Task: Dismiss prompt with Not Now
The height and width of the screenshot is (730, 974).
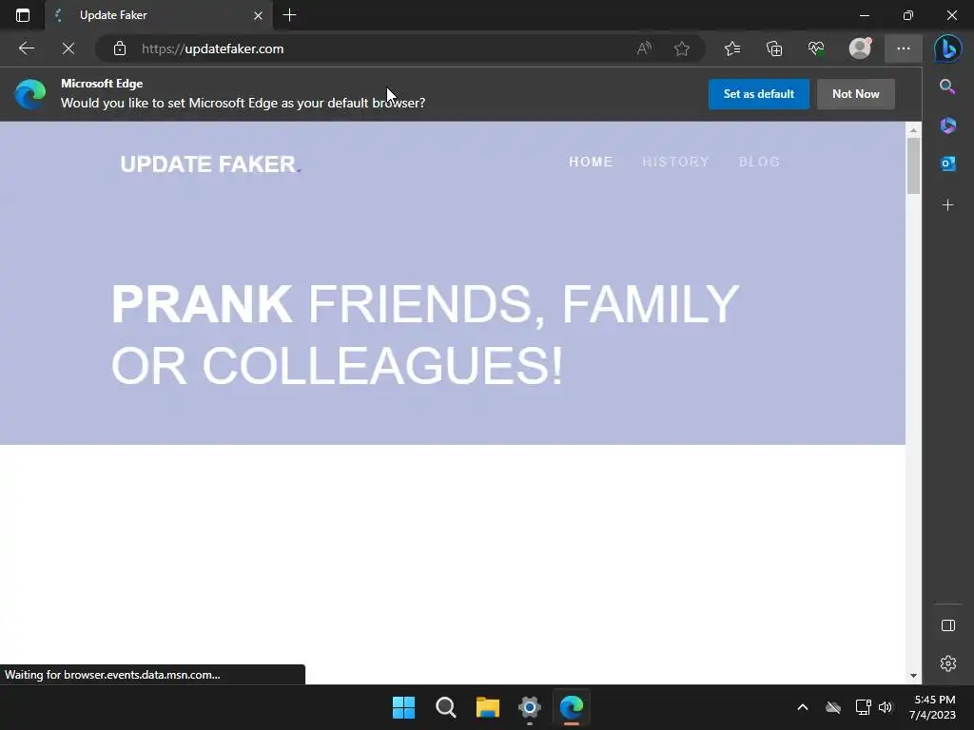Action: coord(856,94)
